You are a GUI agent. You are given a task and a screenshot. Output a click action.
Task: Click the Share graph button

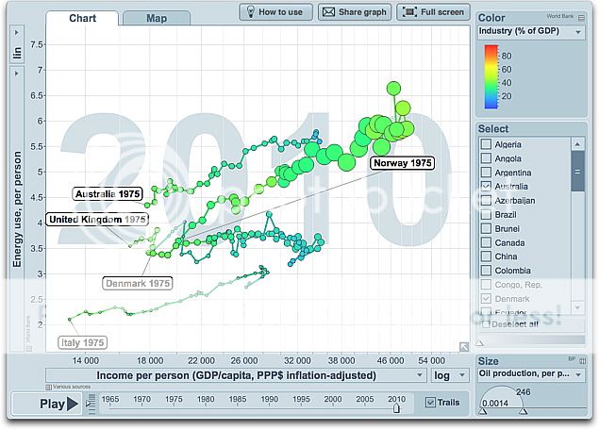pyautogui.click(x=355, y=12)
